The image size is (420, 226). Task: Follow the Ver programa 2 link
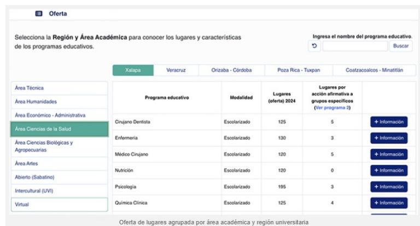pos(332,108)
